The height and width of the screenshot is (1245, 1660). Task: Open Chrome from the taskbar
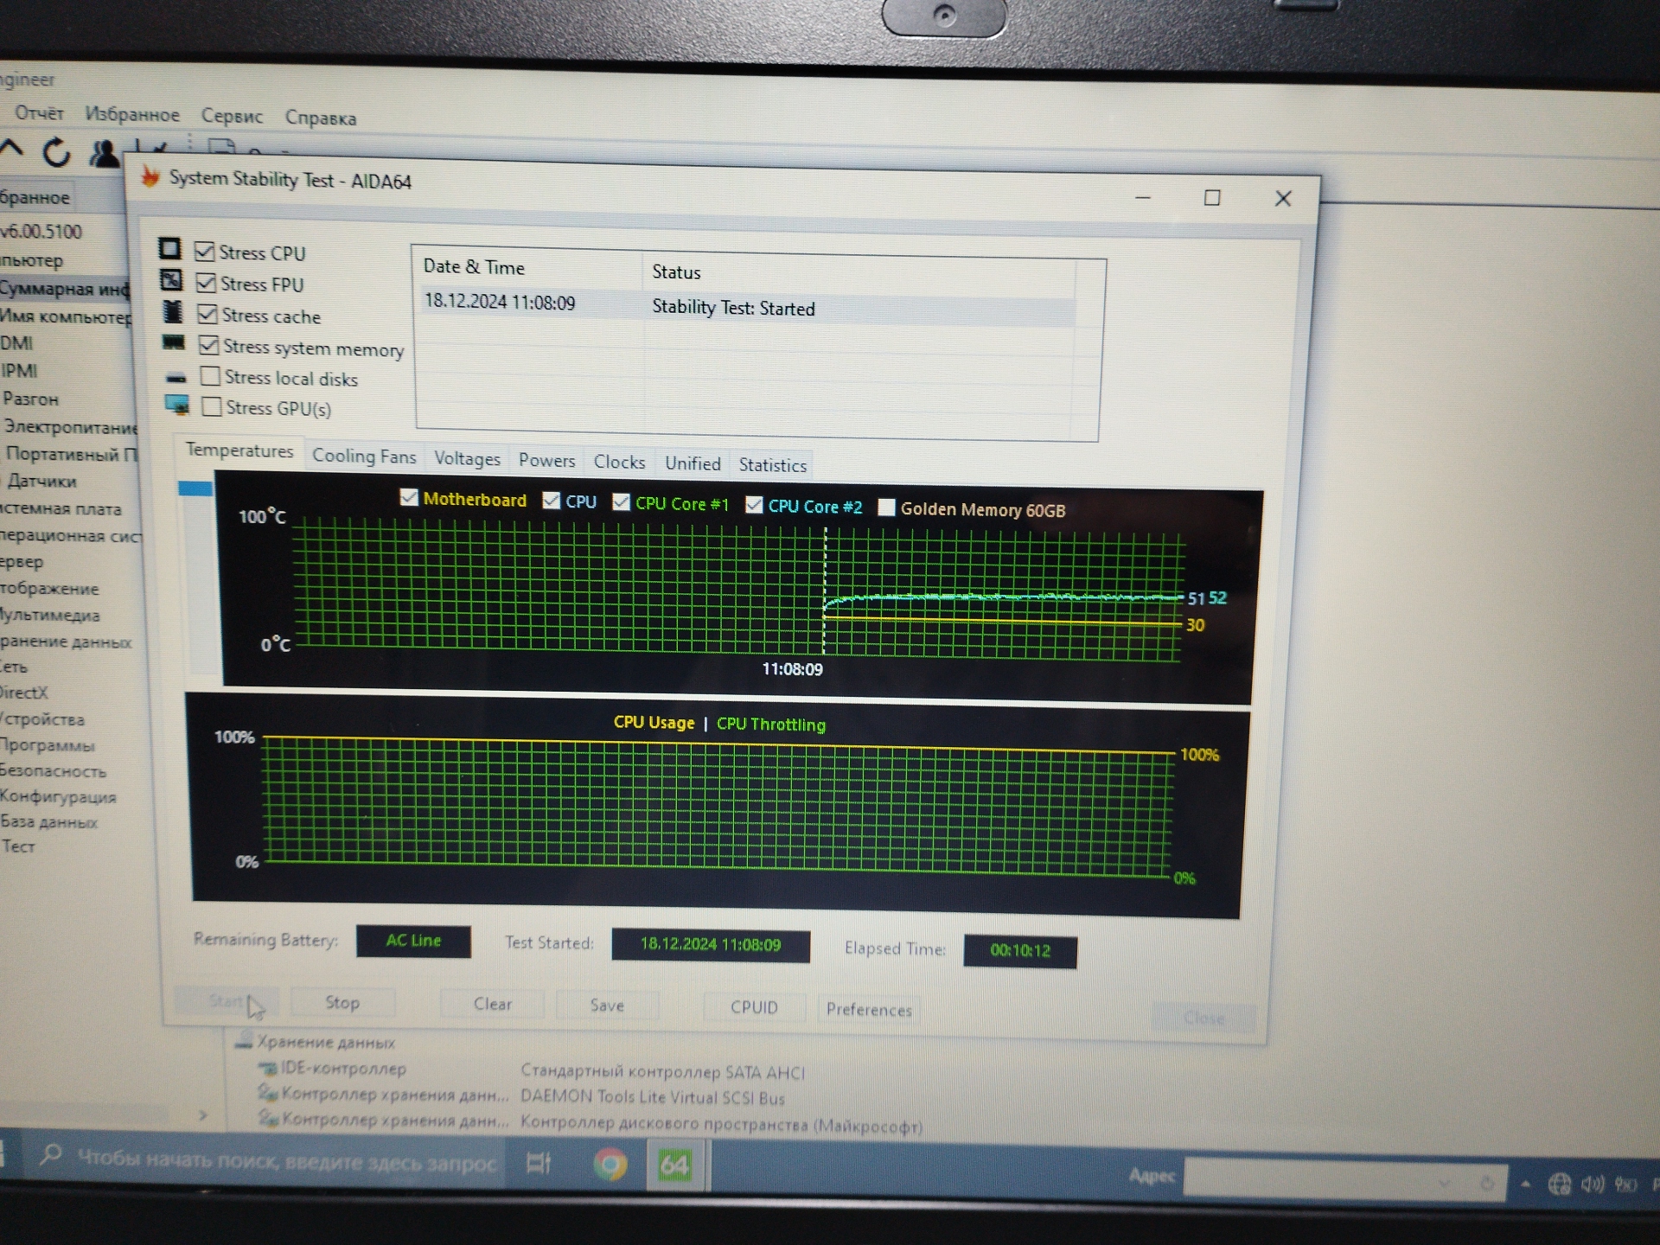[610, 1165]
